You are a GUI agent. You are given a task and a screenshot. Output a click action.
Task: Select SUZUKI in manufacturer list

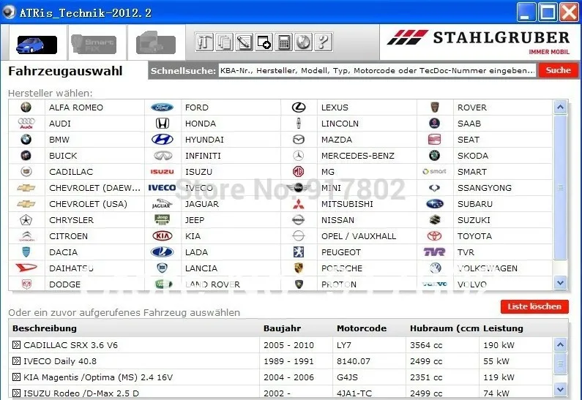click(x=474, y=220)
